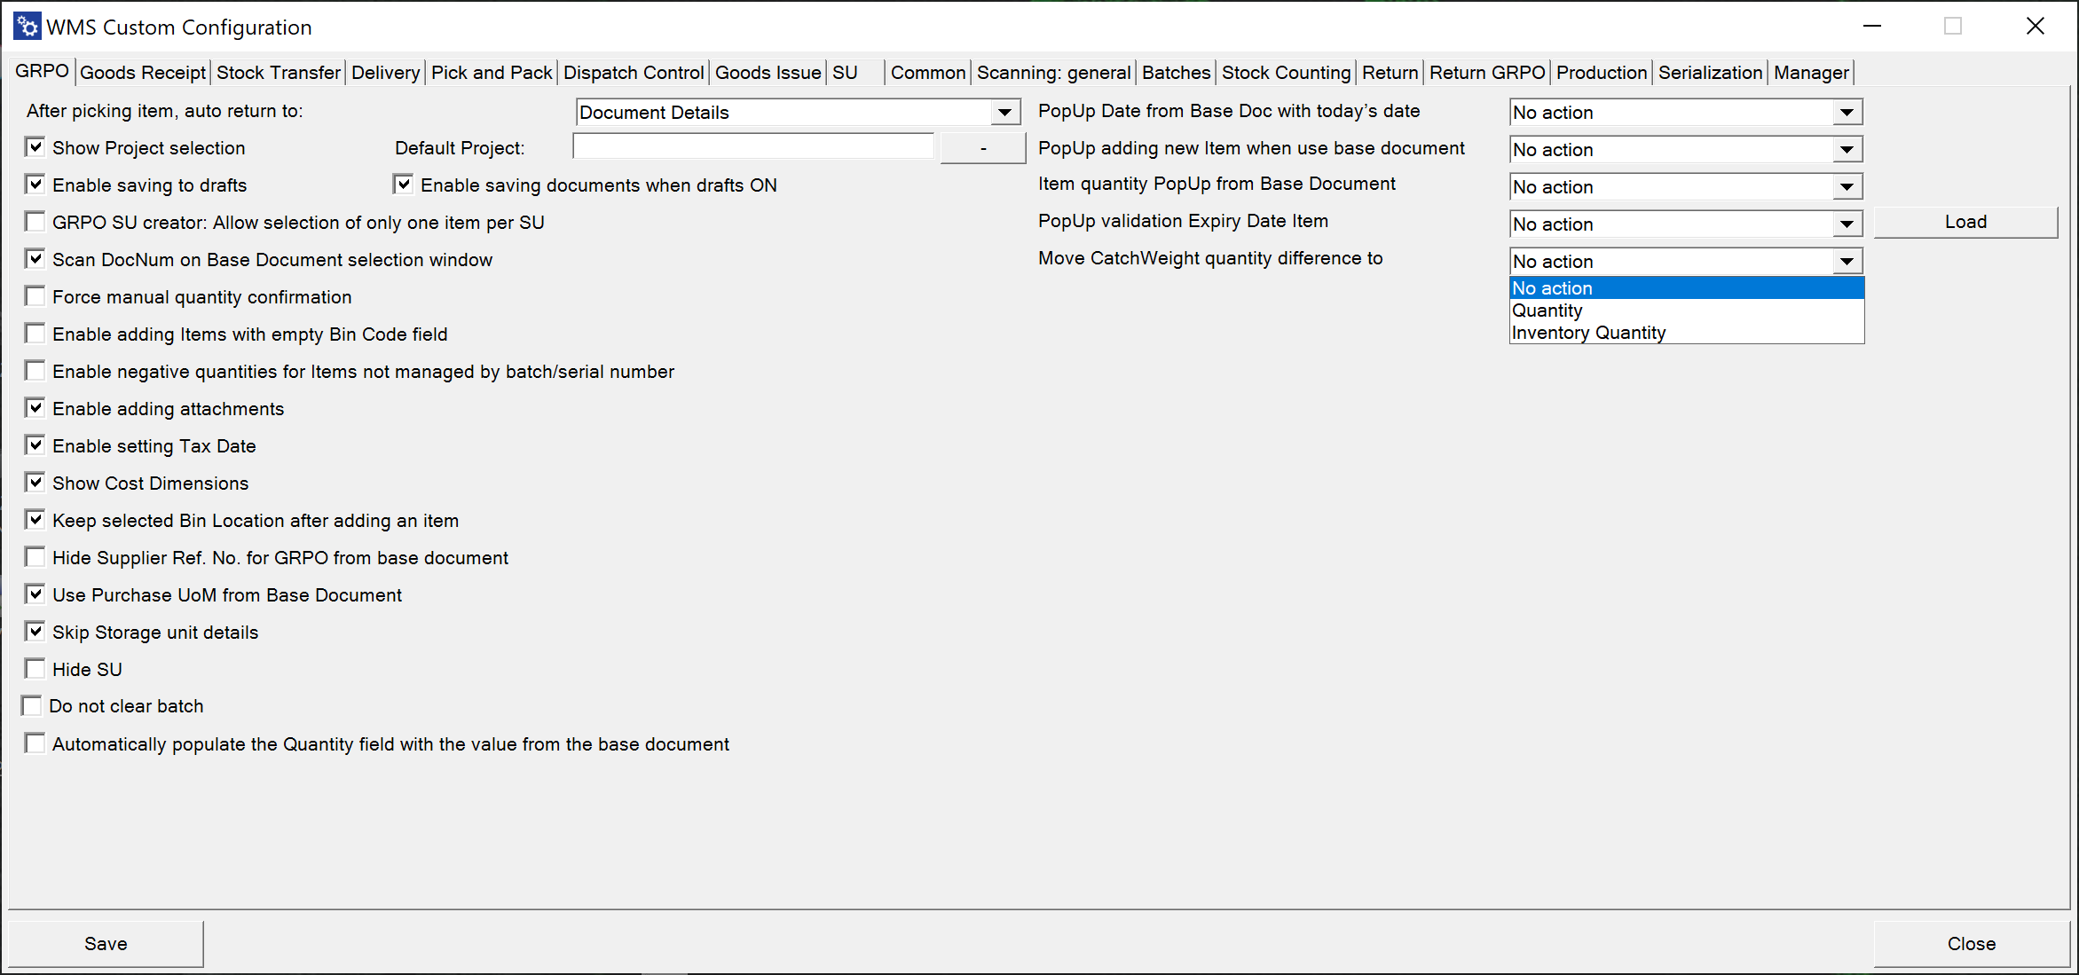Screen dimensions: 2079x975
Task: Check Hide Supplier Ref. No. for GRPO option
Action: coord(35,557)
